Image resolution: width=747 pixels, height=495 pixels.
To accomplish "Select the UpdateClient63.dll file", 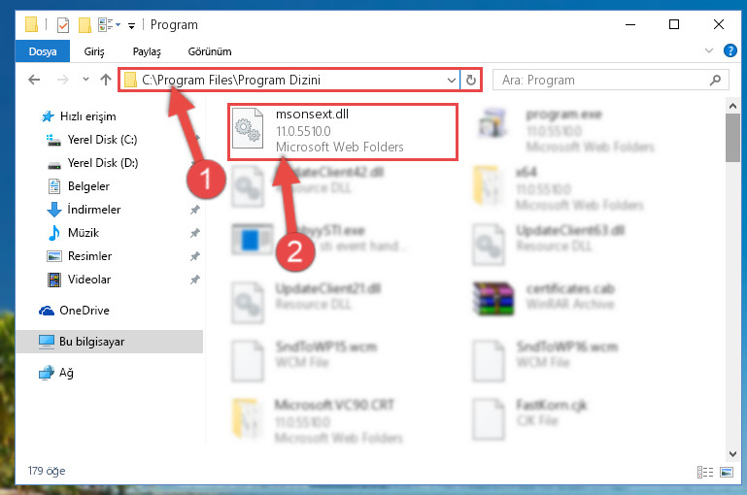I will [550, 246].
